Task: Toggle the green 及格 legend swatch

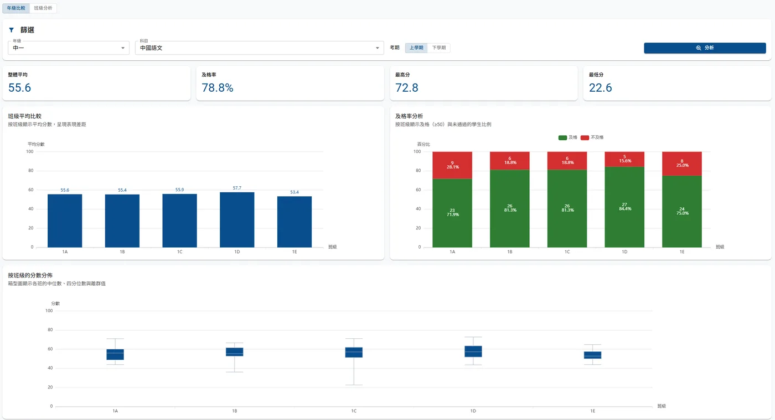Action: pos(563,137)
